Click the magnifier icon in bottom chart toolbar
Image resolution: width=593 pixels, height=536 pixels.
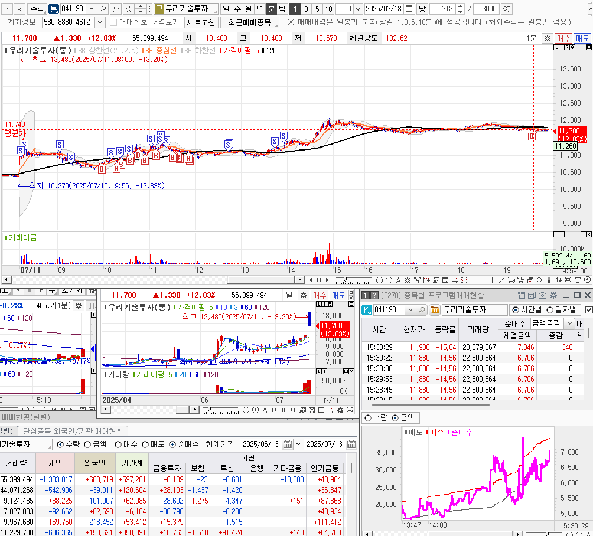pos(540,280)
